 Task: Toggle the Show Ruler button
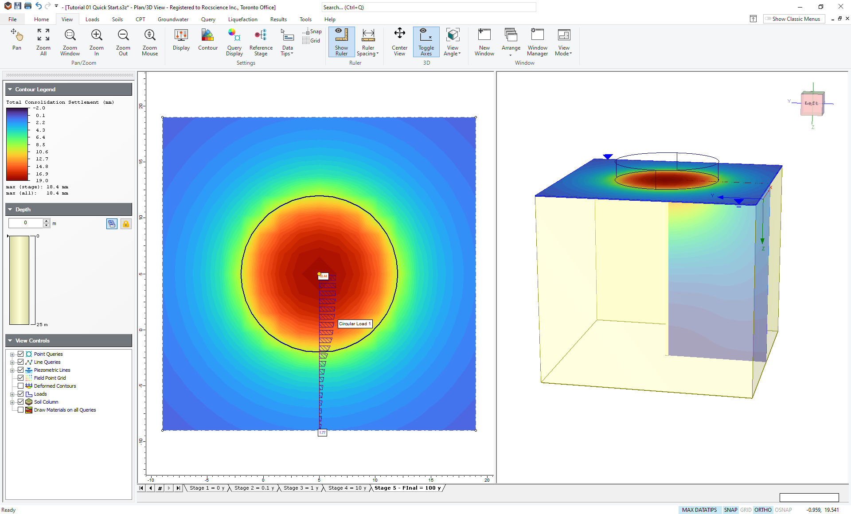(341, 42)
